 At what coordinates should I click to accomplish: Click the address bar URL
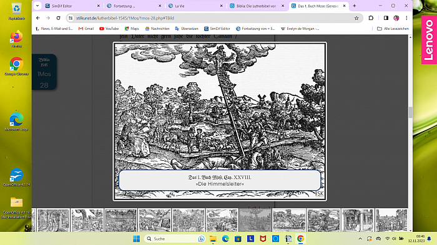[125, 18]
